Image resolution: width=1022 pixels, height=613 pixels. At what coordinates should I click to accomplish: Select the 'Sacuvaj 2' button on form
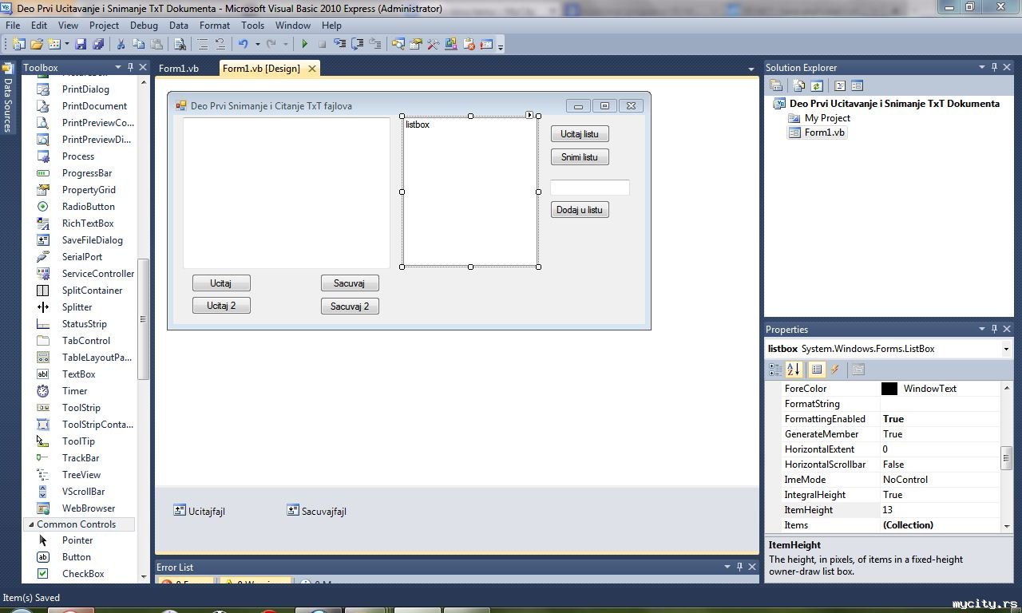click(x=350, y=306)
